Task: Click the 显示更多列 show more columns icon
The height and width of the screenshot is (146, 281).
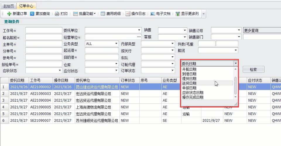Action: click(178, 14)
